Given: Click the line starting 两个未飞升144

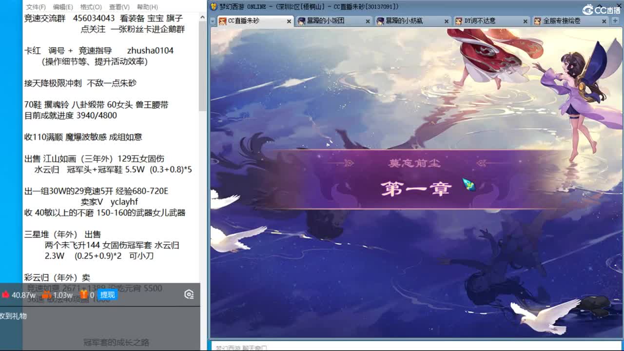Looking at the screenshot, I should tap(112, 245).
